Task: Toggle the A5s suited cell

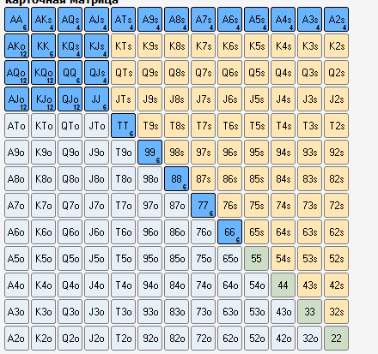Action: click(x=256, y=20)
